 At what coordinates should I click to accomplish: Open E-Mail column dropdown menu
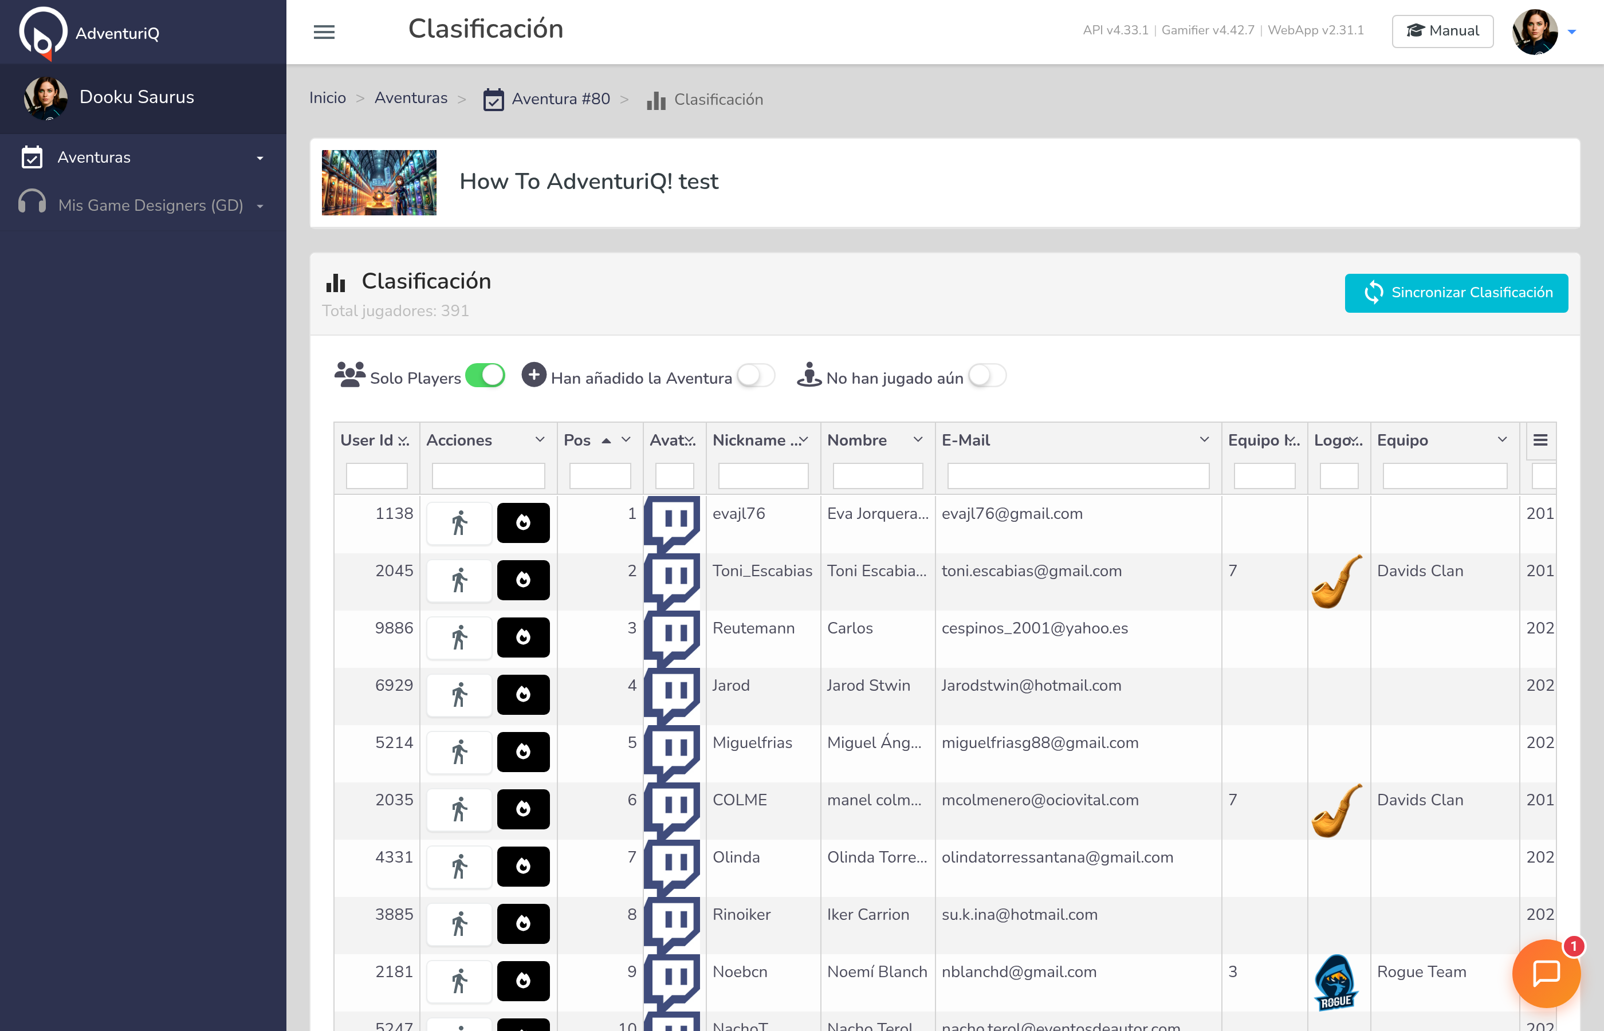pyautogui.click(x=1204, y=440)
